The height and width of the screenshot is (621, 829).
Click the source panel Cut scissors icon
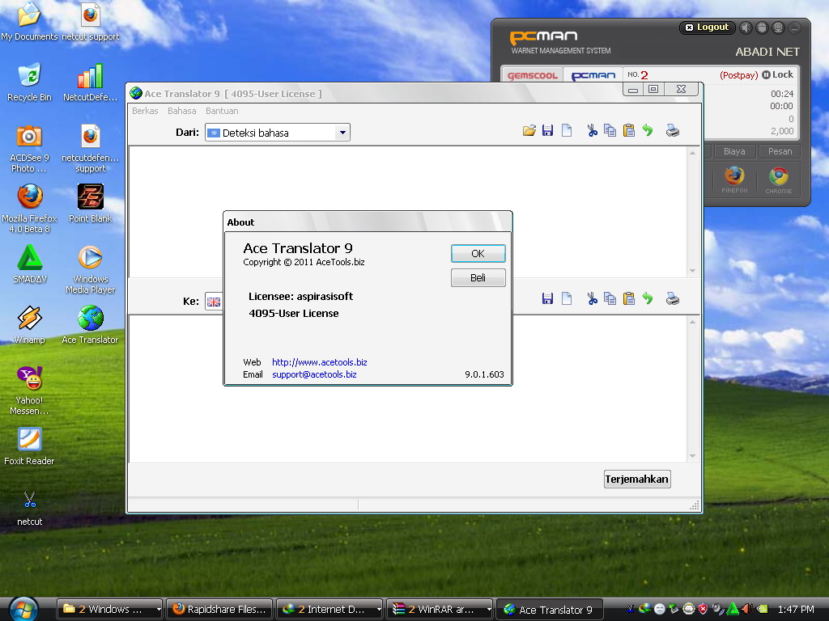(592, 130)
